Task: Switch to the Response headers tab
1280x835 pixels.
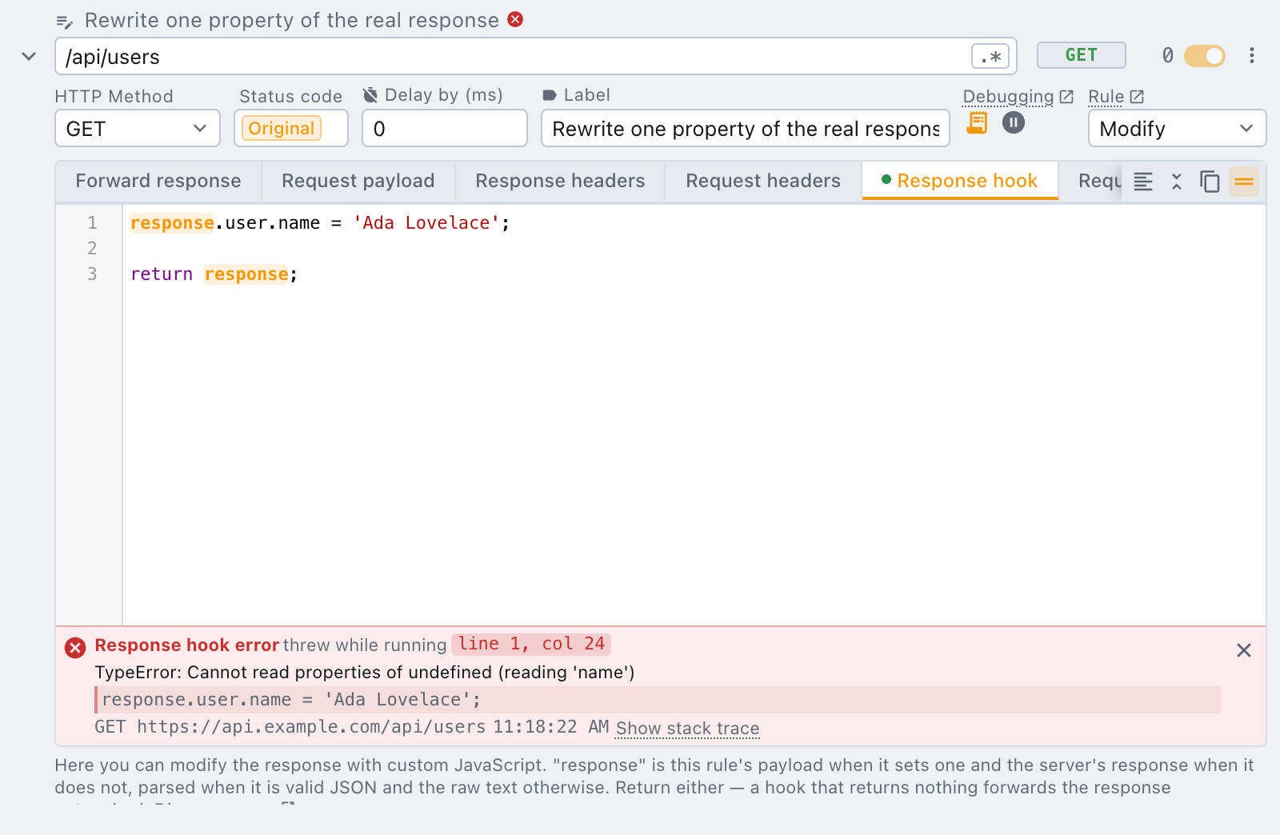Action: [x=560, y=181]
